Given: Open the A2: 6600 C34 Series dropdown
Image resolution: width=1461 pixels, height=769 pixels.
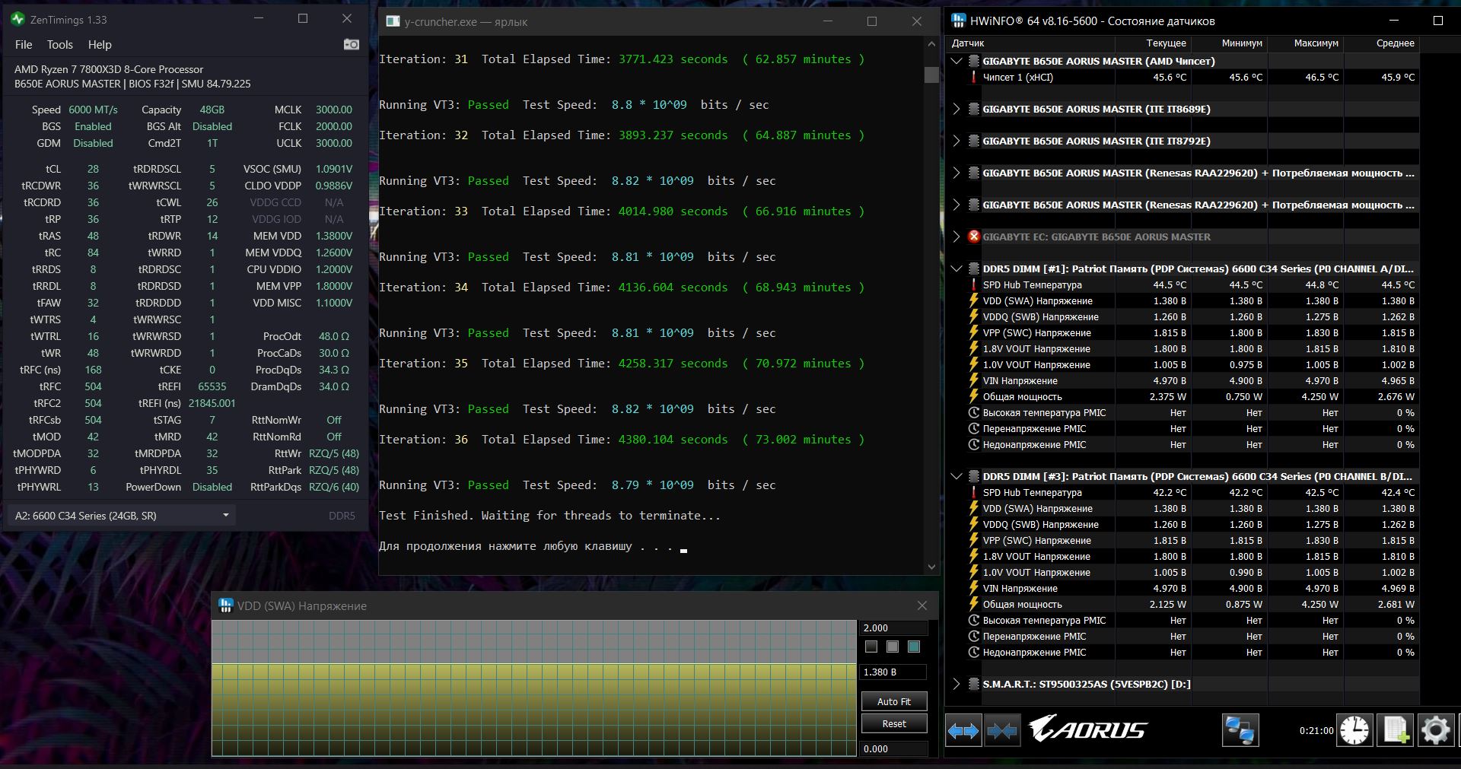Looking at the screenshot, I should (122, 516).
